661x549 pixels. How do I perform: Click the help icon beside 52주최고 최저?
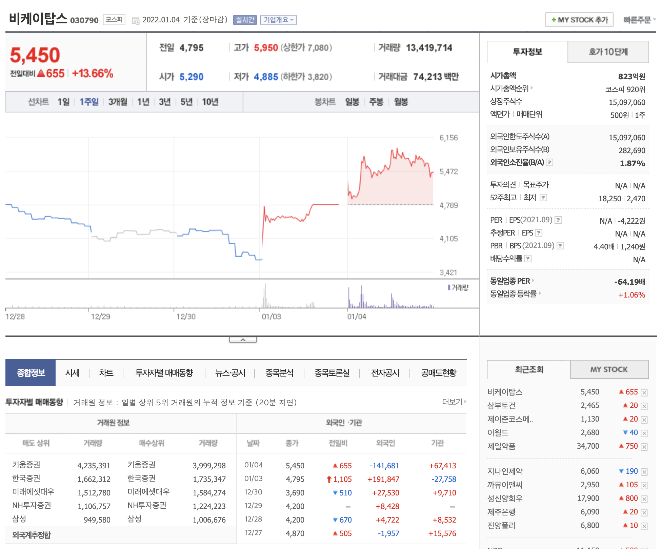point(543,198)
